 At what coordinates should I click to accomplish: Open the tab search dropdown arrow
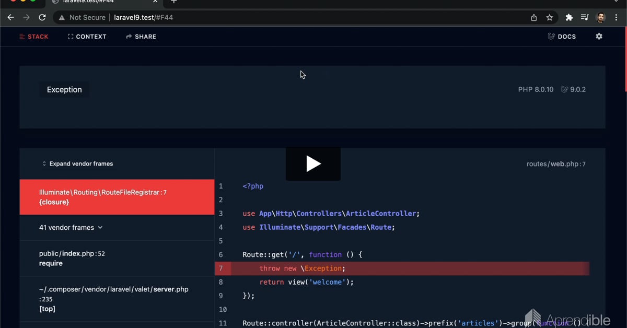pos(616,2)
